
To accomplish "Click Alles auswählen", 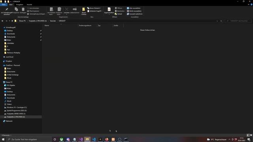I will point(134,8).
